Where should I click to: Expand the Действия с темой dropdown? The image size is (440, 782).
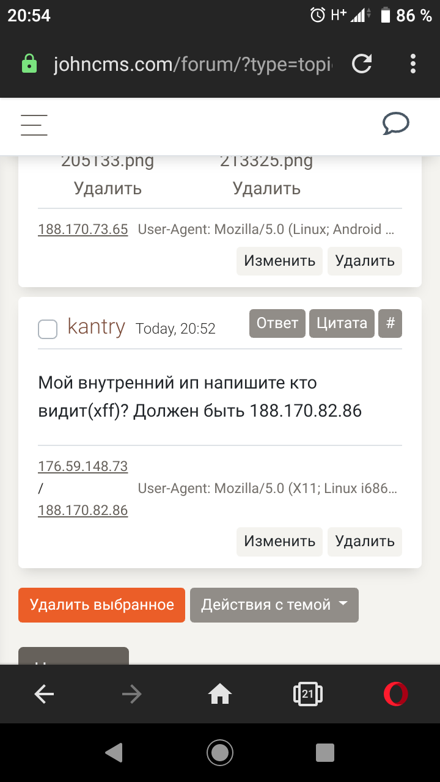pyautogui.click(x=274, y=605)
